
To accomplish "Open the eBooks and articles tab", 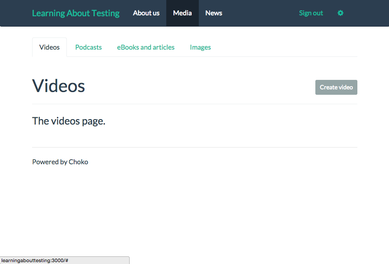I will 145,47.
